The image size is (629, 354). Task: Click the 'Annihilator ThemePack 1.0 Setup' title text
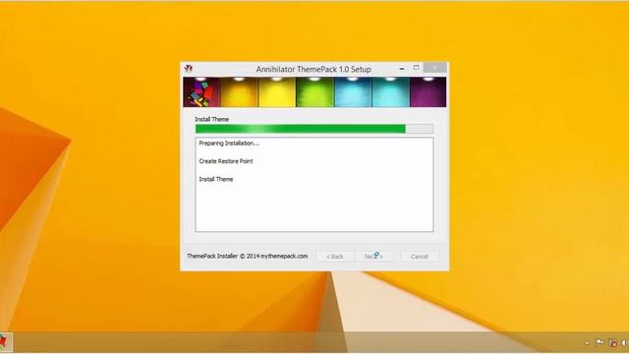coord(314,69)
